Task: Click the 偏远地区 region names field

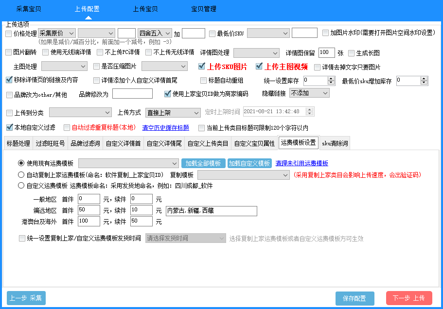Action: 211,211
